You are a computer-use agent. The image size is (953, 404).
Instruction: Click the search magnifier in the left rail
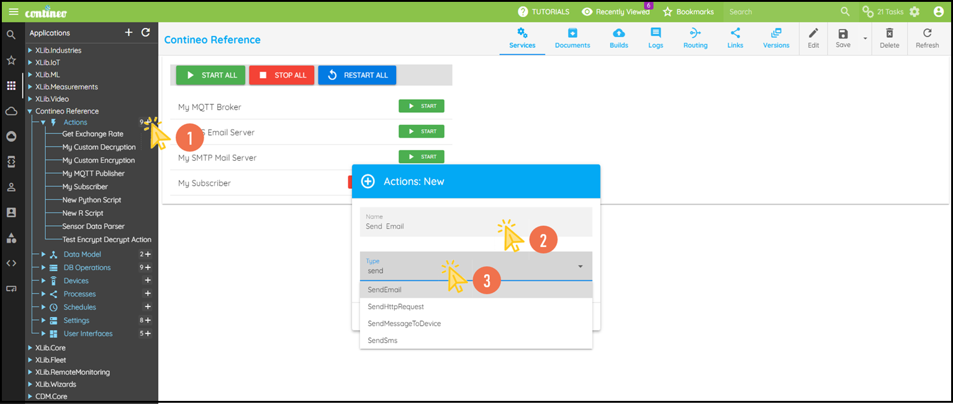[11, 35]
